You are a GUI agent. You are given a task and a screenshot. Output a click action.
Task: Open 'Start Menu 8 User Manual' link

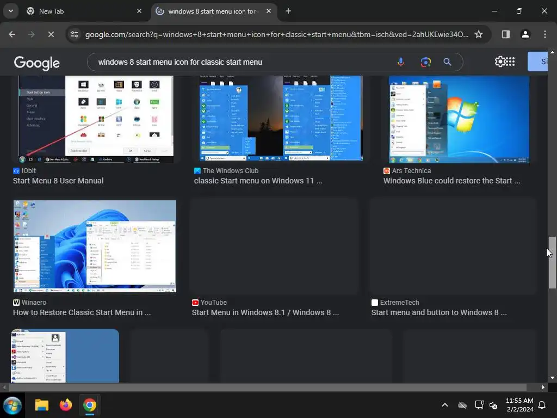[x=58, y=181]
